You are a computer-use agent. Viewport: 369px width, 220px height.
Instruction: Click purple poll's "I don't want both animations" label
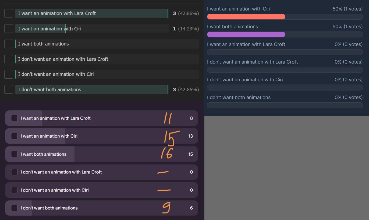[49, 208]
